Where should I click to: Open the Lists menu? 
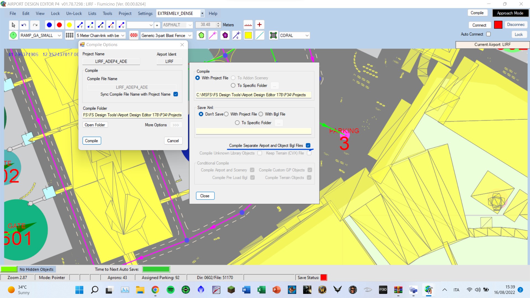pos(92,14)
